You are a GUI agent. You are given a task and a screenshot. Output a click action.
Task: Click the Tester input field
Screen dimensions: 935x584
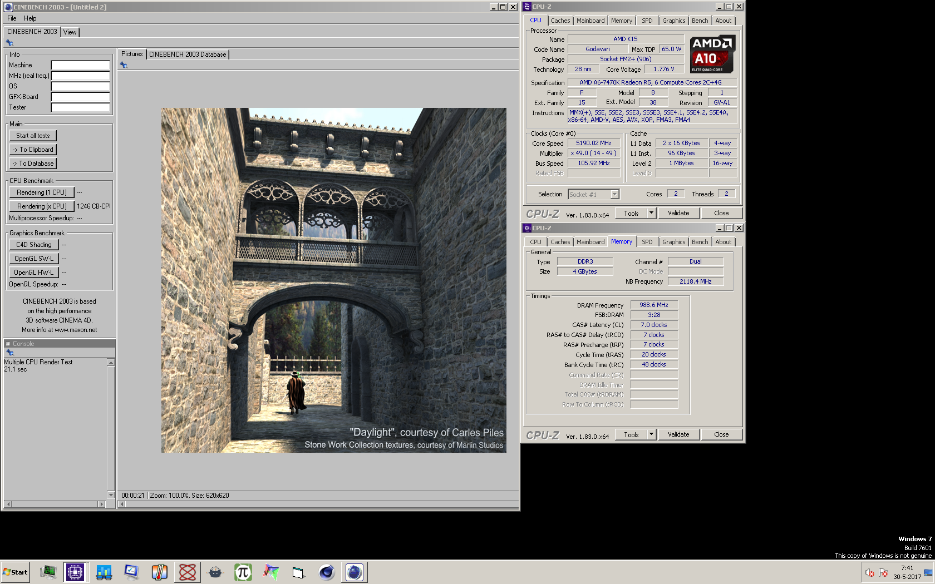click(81, 107)
